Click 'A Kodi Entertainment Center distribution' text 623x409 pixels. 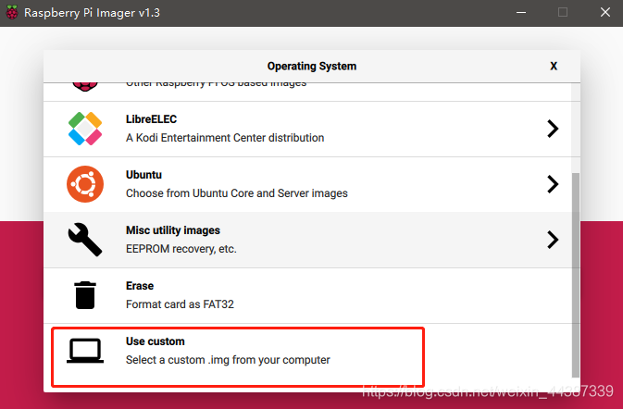pyautogui.click(x=225, y=138)
